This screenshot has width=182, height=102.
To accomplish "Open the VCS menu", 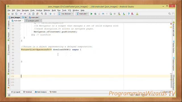I will (x=69, y=10).
